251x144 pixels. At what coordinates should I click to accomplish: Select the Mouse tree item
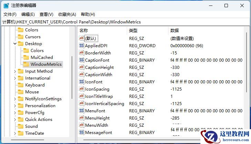32,92
